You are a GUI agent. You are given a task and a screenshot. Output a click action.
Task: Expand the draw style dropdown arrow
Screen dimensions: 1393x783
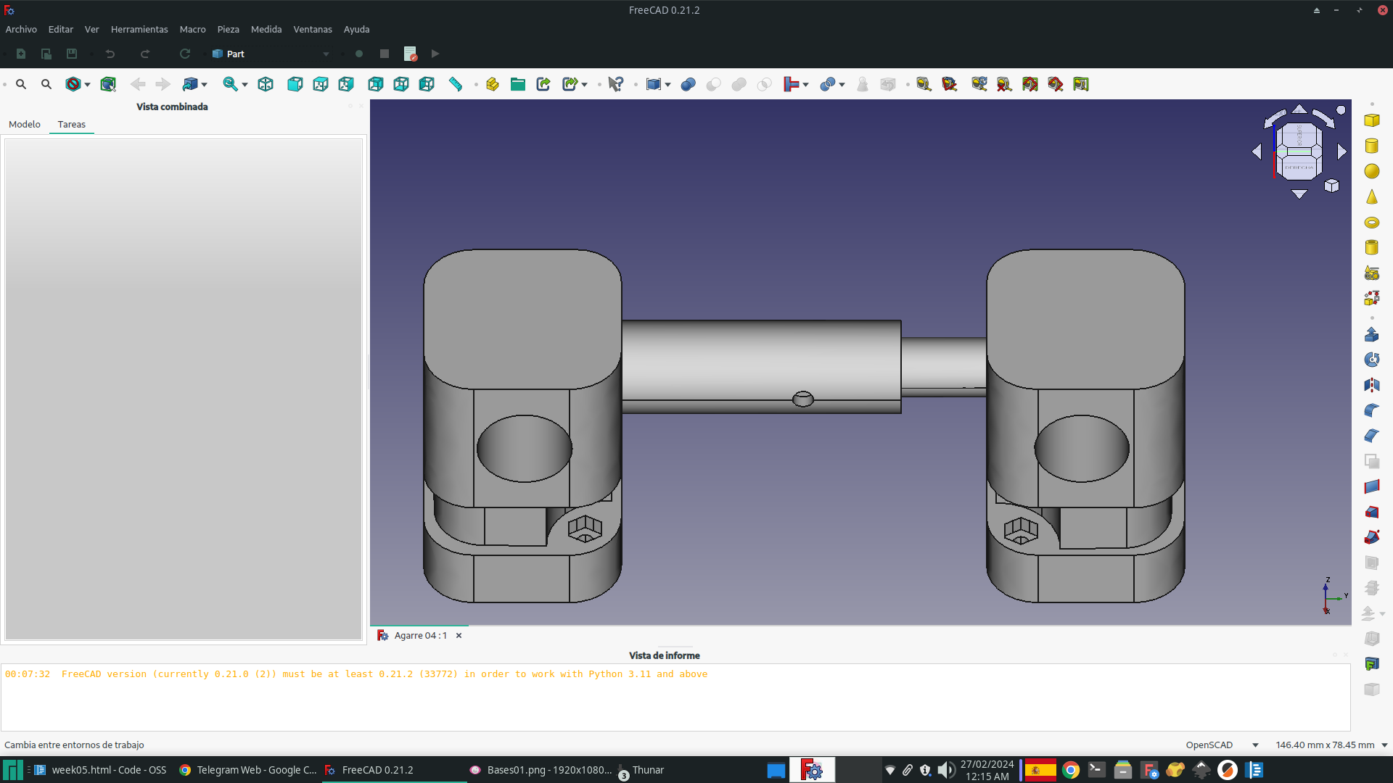87,85
